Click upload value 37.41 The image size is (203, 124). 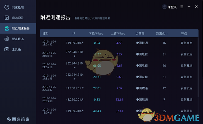pyautogui.click(x=119, y=111)
